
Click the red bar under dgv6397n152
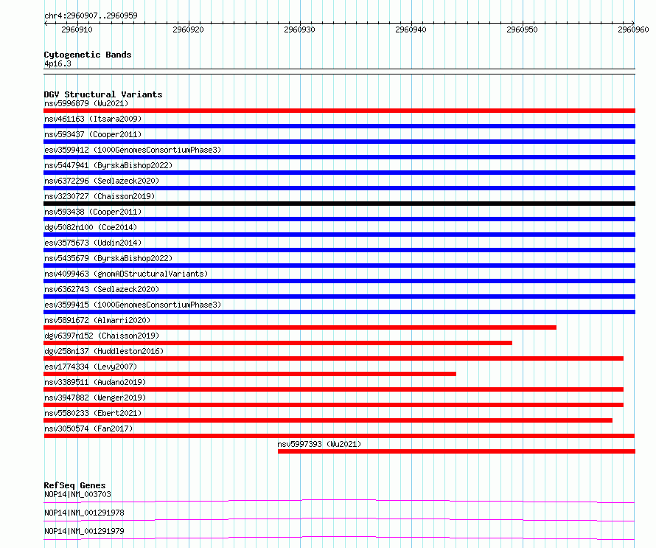pos(278,343)
